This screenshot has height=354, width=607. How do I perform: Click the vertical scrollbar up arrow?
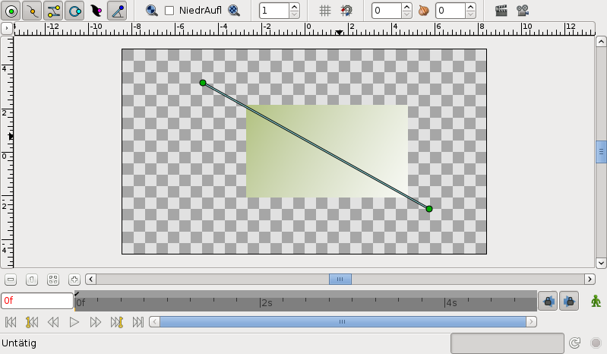601,41
